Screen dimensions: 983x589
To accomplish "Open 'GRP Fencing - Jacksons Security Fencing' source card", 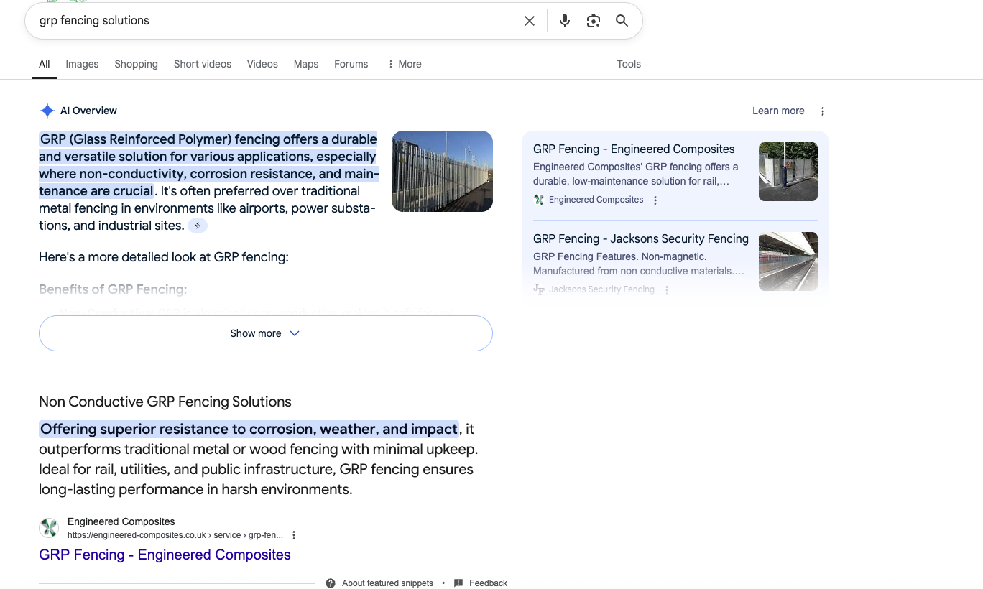I will pyautogui.click(x=641, y=239).
